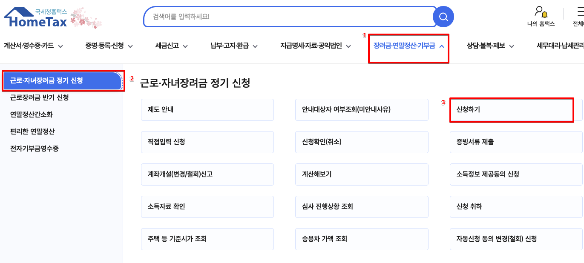Image resolution: width=584 pixels, height=263 pixels.
Task: Select 근로장려금 반기 신청 in sidebar
Action: tap(38, 97)
